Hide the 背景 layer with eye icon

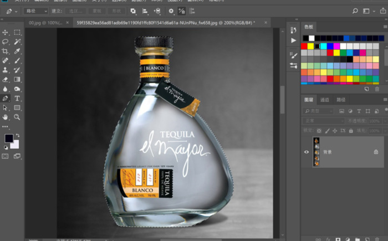tap(307, 151)
